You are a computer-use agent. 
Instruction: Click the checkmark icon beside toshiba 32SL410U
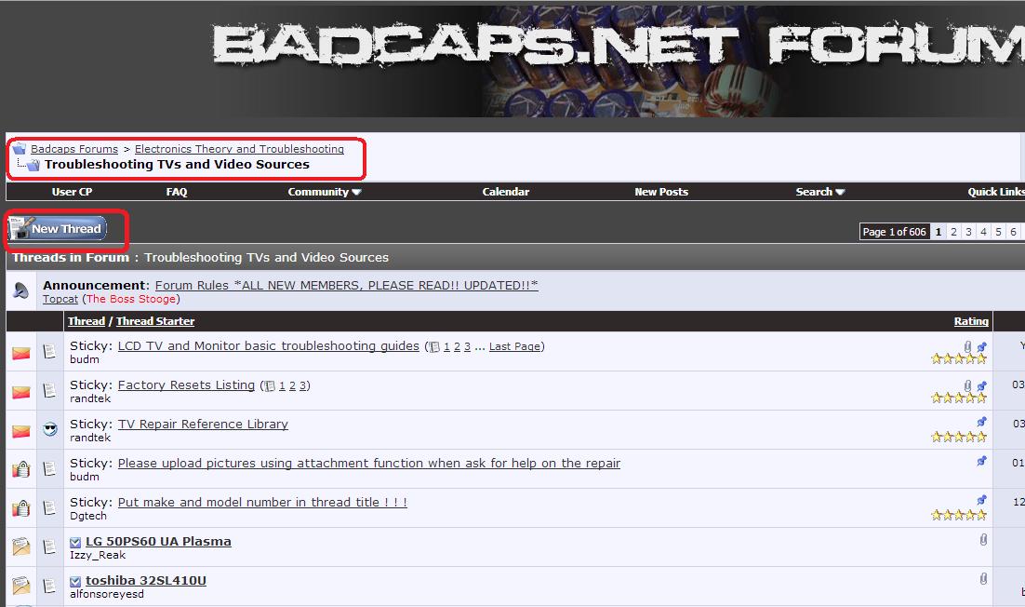(x=75, y=582)
